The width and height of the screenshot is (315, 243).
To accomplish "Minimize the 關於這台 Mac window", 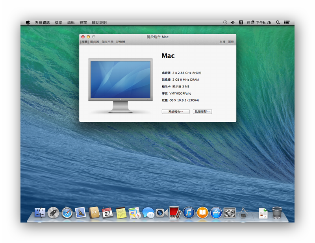I will [x=88, y=37].
